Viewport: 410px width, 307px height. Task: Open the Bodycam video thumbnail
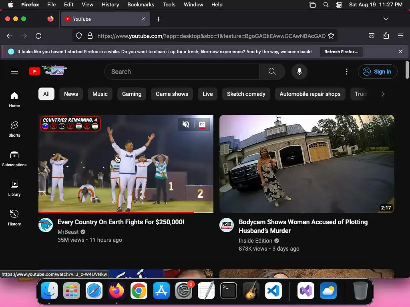(x=307, y=163)
